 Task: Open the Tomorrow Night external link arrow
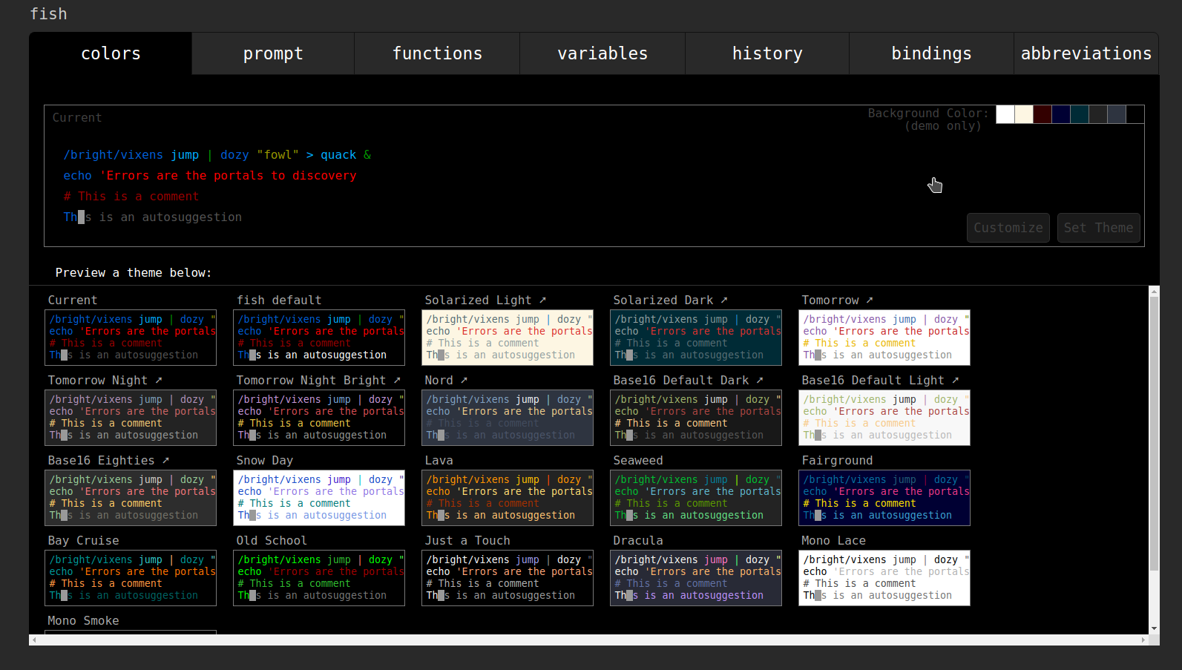[x=159, y=381]
